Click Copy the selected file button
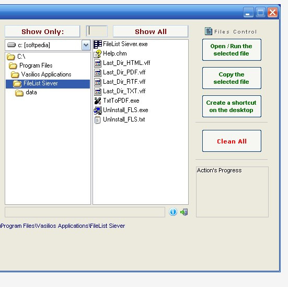 pos(232,78)
